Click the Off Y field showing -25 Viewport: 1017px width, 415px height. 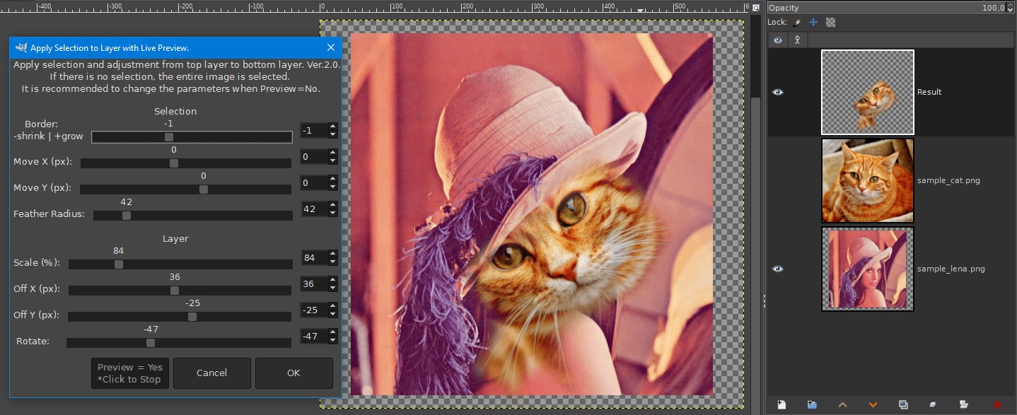tap(314, 310)
